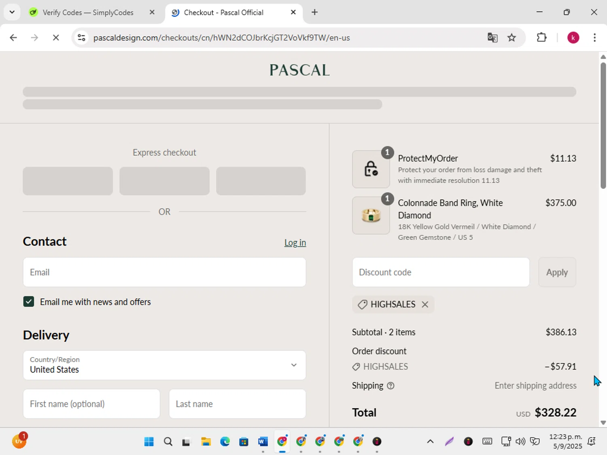Viewport: 607px width, 455px height.
Task: Open taskbar Search
Action: coord(168,442)
